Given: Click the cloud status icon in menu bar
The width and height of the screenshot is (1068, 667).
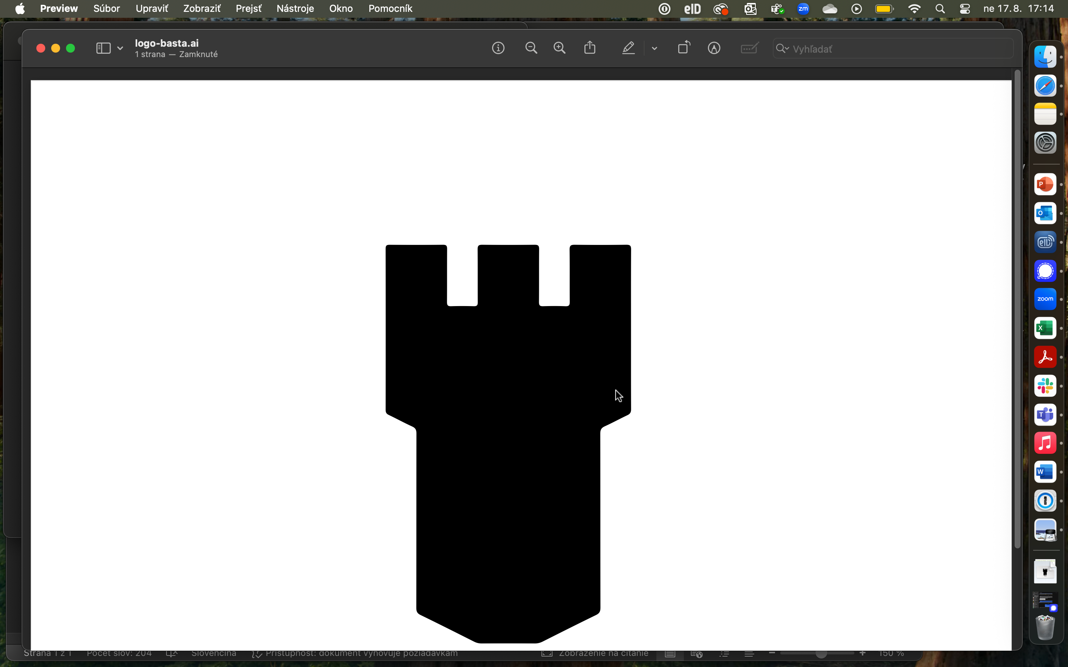Looking at the screenshot, I should coord(830,9).
